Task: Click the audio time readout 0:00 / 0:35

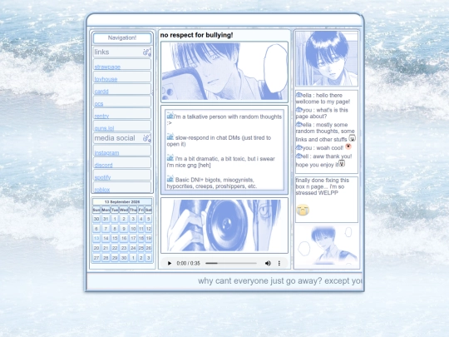Action: (188, 263)
